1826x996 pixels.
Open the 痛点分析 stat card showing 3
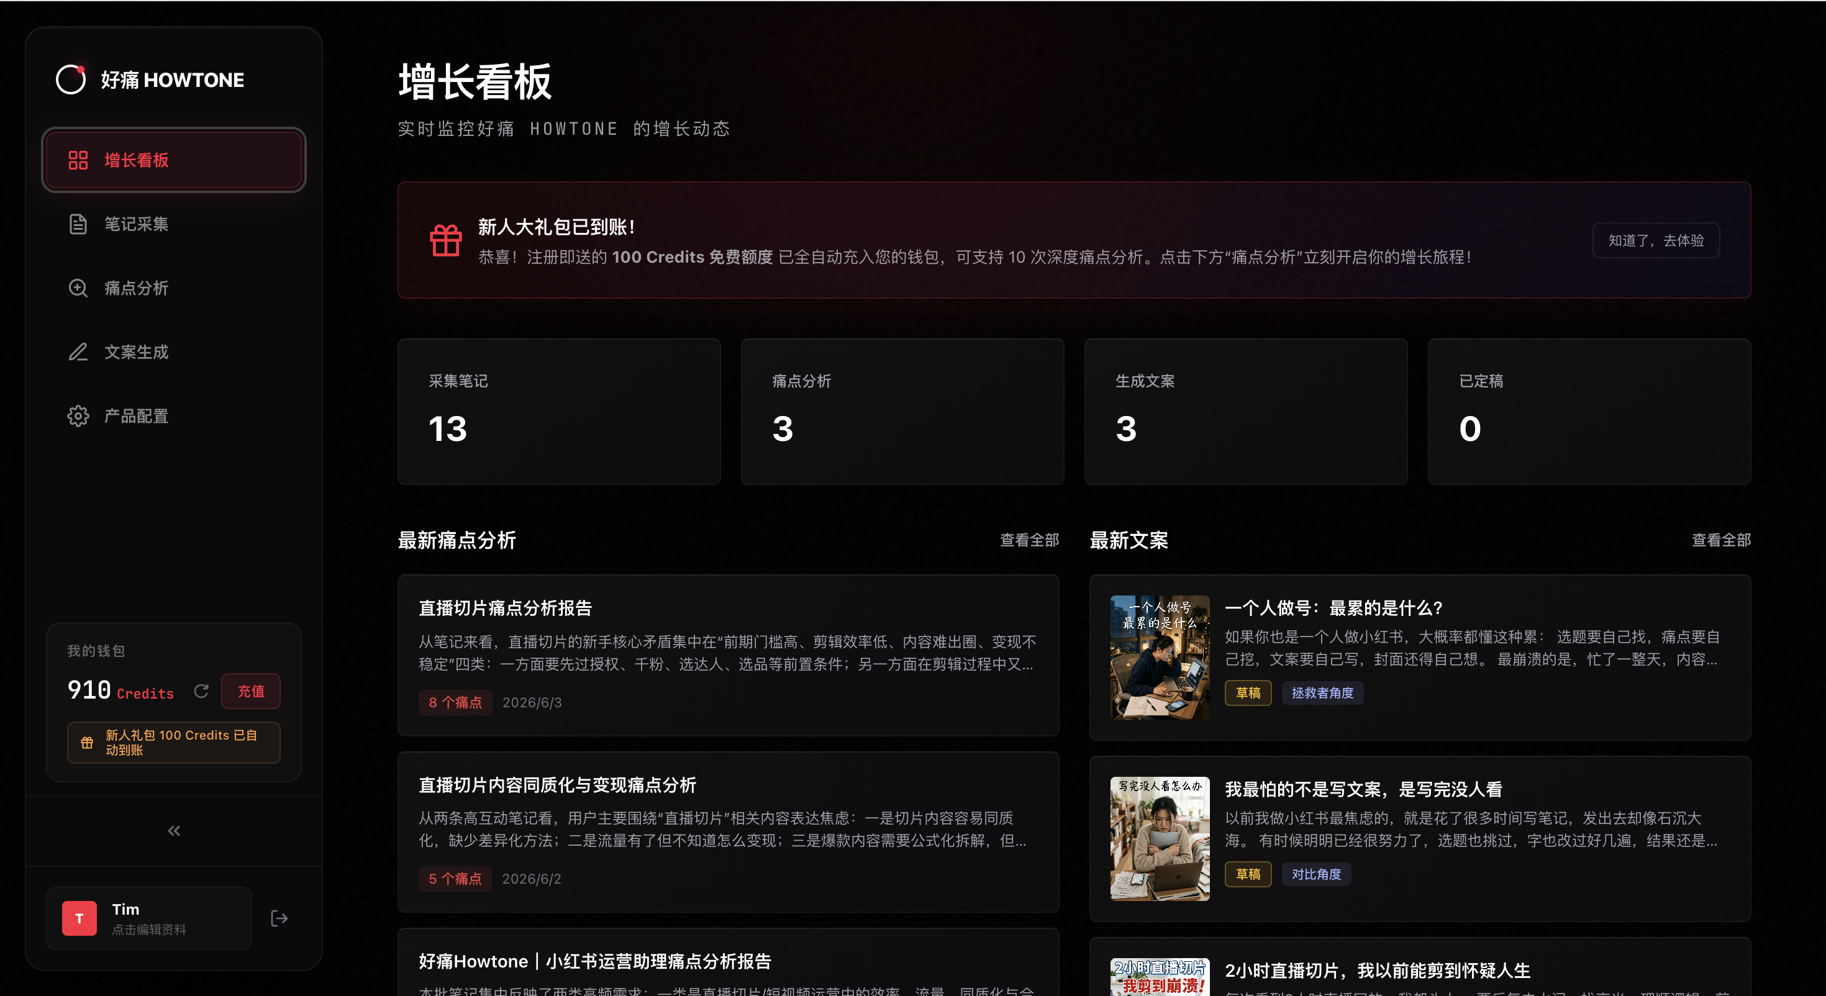(902, 411)
